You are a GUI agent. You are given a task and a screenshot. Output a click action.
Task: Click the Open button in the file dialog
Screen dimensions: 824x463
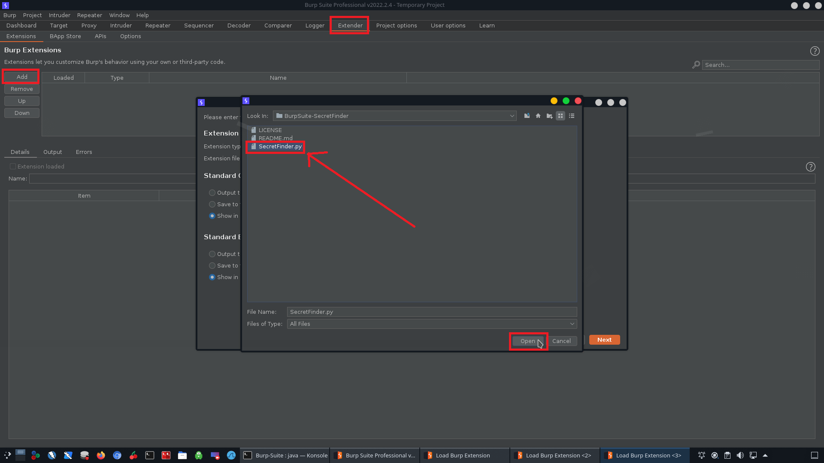[x=527, y=341]
